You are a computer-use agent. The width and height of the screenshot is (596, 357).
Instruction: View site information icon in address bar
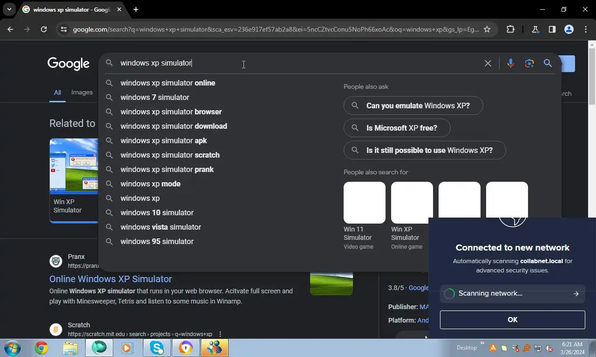click(63, 29)
